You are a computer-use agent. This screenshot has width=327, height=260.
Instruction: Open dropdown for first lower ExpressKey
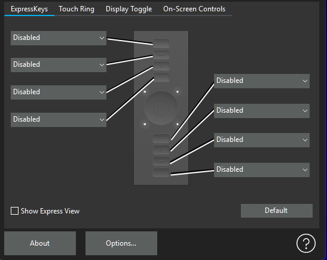[262, 81]
